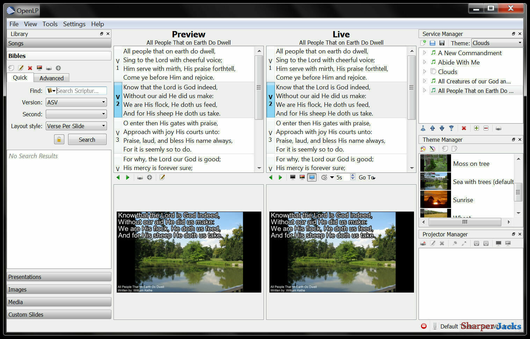Expand All People That on Earth item
The width and height of the screenshot is (530, 339).
coord(424,90)
